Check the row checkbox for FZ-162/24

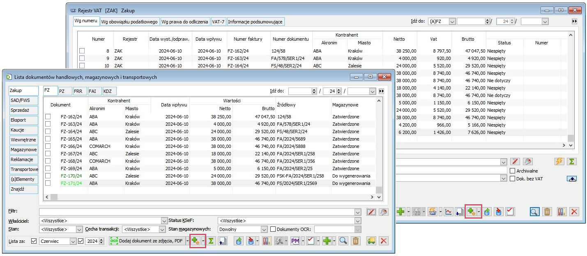48,117
